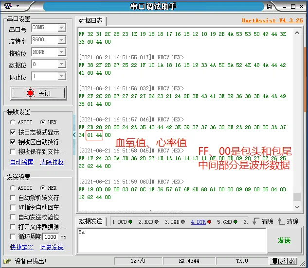Open the UartAssist V4.3.25 link

tap(272, 21)
